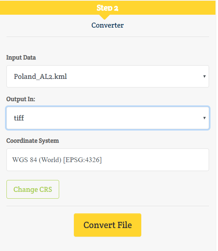Image resolution: width=218 pixels, height=251 pixels.
Task: Click the Convert File label text
Action: [108, 225]
